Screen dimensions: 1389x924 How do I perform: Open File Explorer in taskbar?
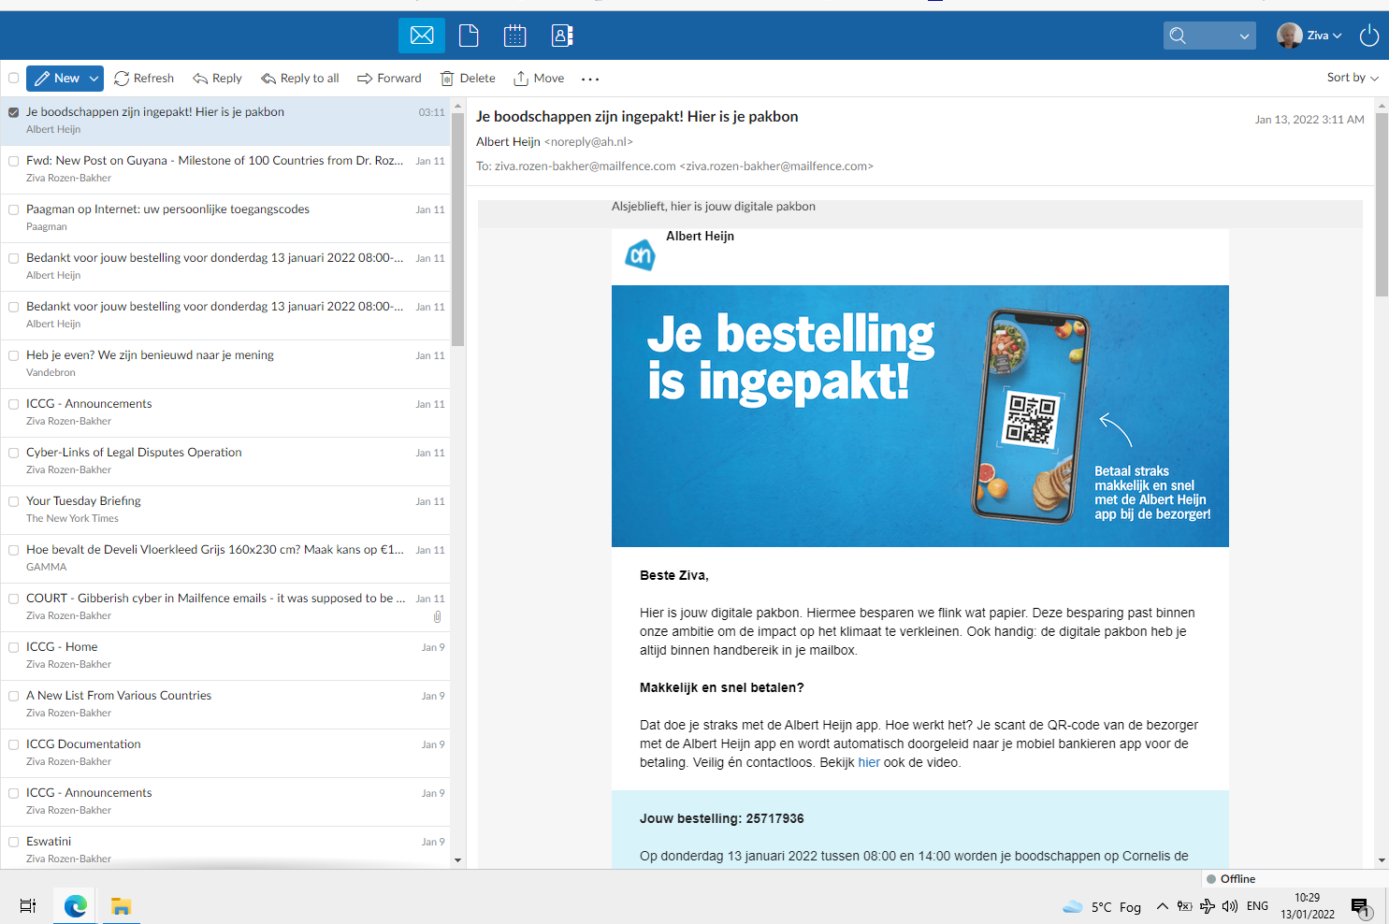point(121,905)
